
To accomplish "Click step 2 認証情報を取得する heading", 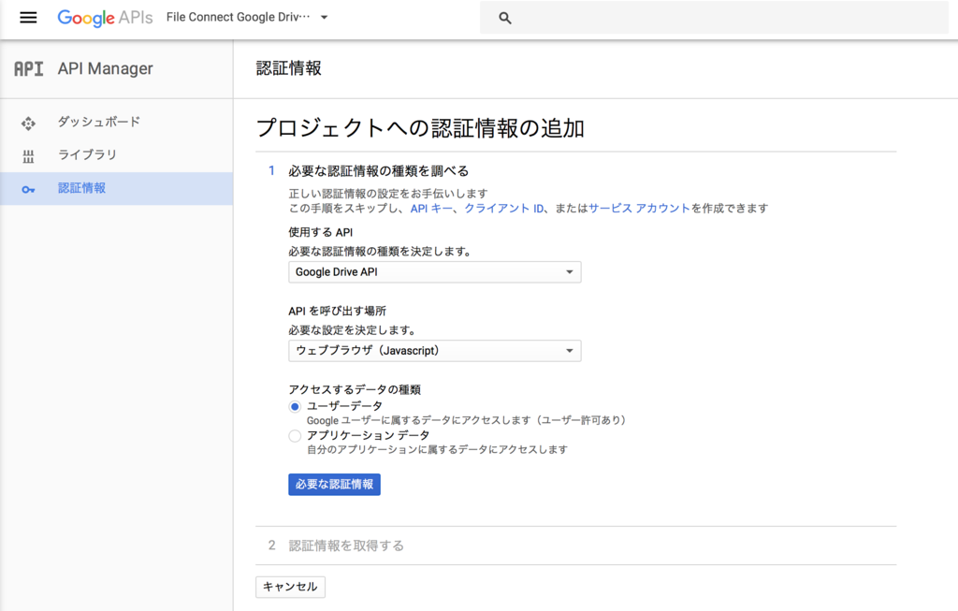I will tap(346, 546).
